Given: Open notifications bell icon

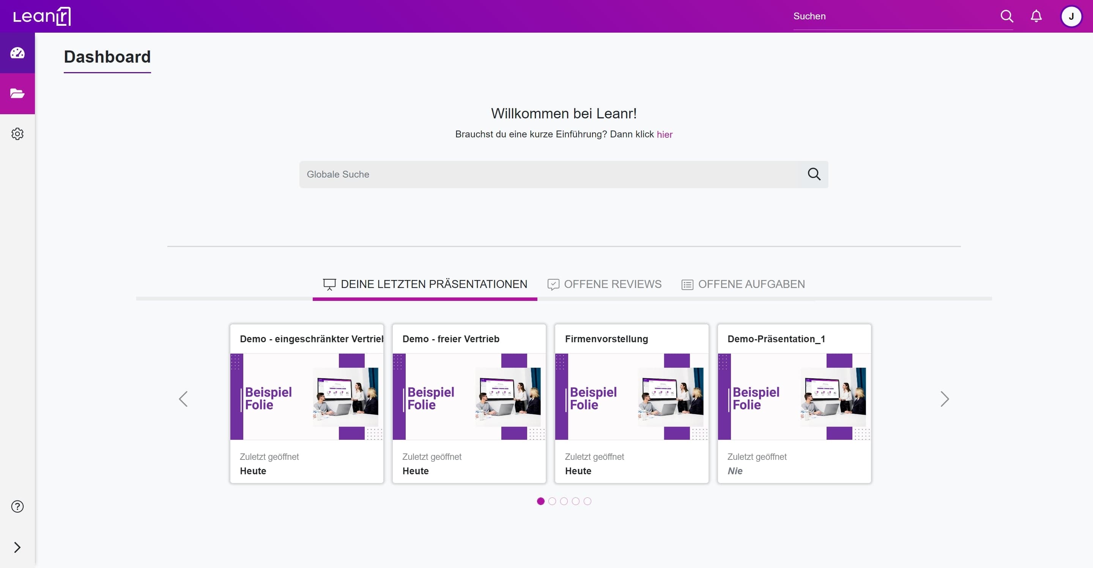Looking at the screenshot, I should coord(1036,16).
